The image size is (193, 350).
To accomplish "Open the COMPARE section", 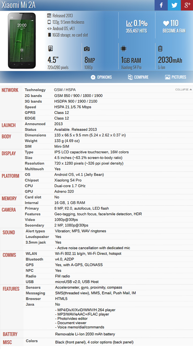I will [x=138, y=77].
